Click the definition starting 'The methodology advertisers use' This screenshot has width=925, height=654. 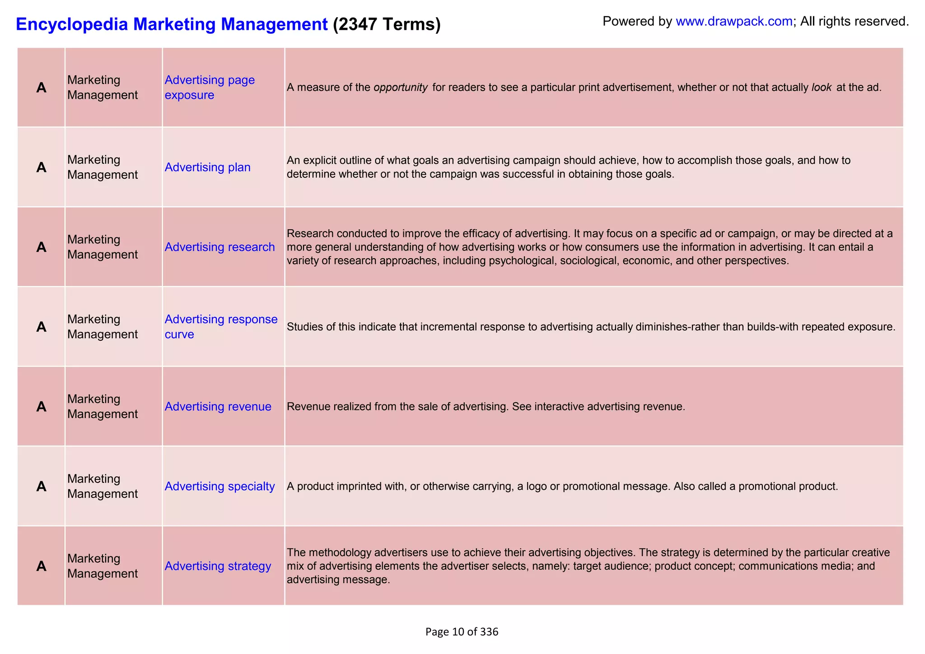(588, 566)
